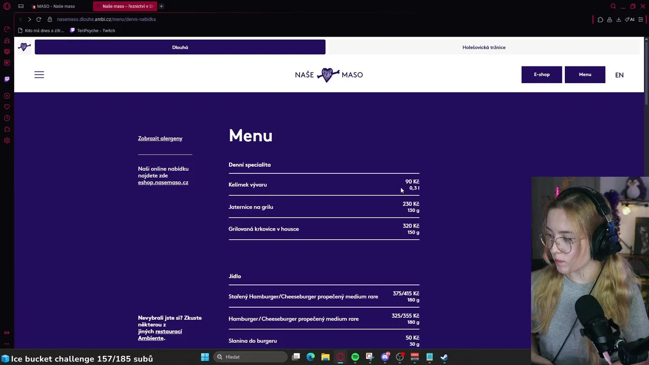Open the browser extensions puzzle icon
Screen dimensions: 649x365
coord(600,19)
